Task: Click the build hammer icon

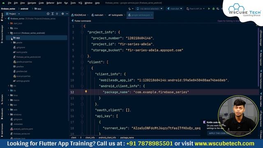Action: (x=129, y=9)
